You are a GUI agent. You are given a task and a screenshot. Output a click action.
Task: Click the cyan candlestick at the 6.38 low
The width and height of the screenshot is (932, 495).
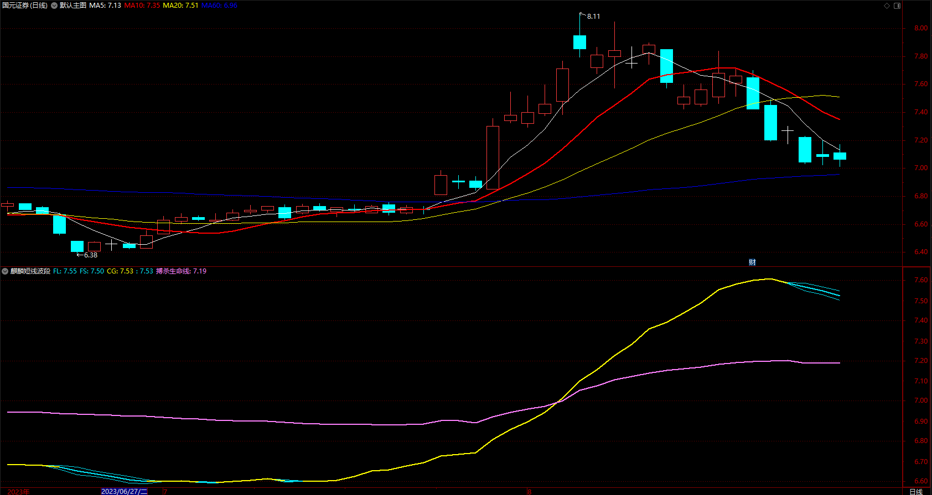tap(77, 246)
